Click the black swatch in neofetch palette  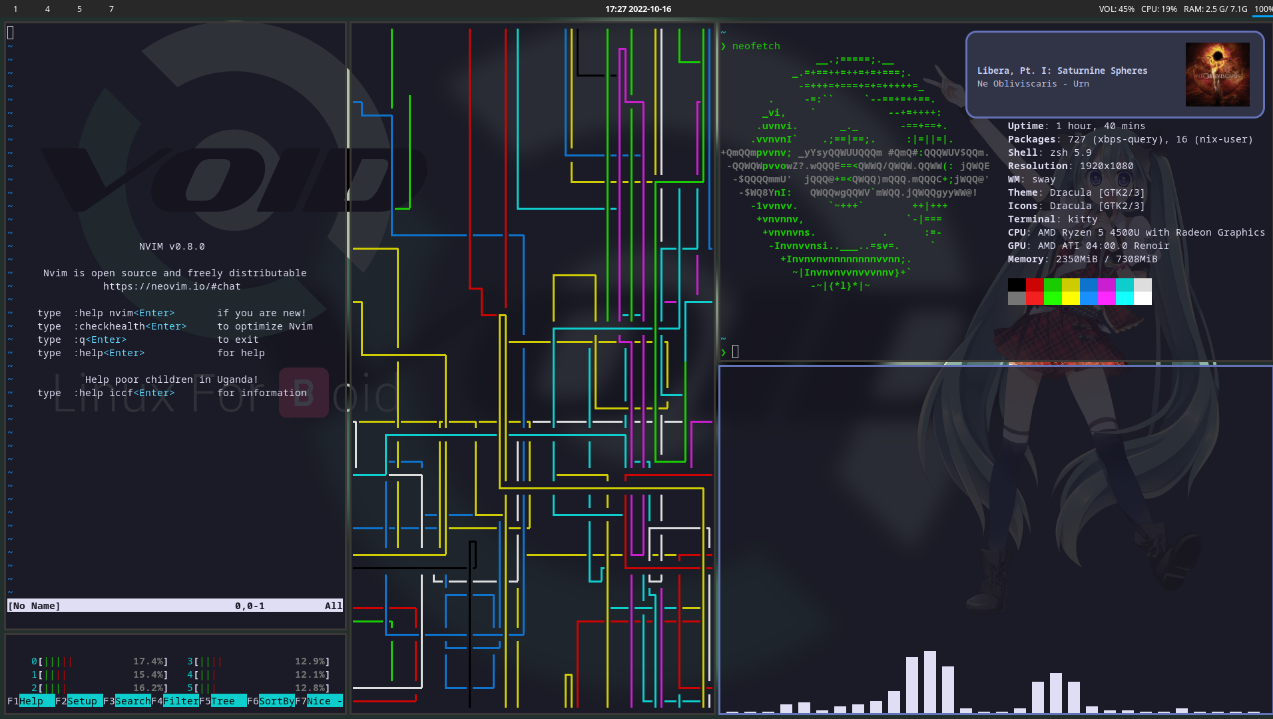click(1017, 285)
